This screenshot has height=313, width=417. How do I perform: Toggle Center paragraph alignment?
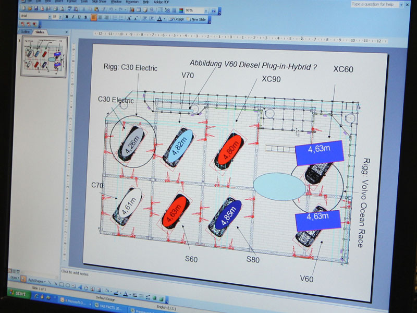pos(100,18)
